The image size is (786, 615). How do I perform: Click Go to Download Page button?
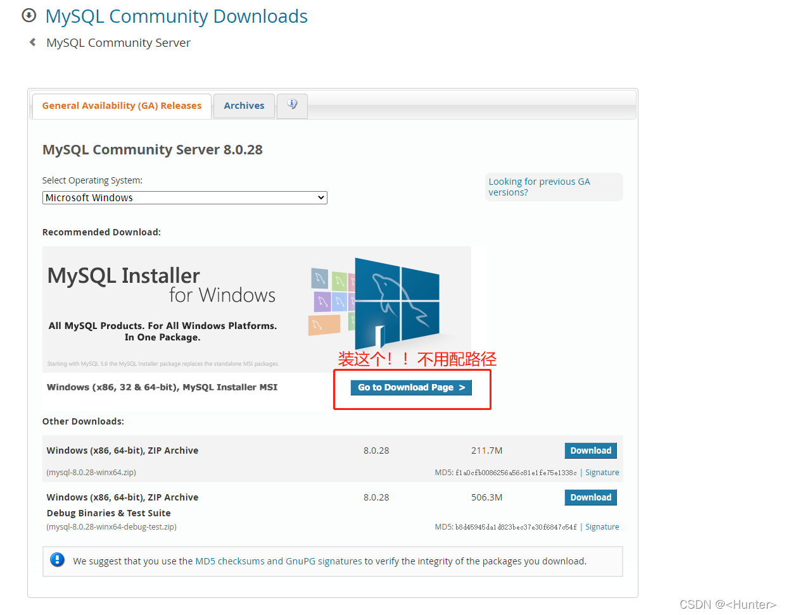coord(411,387)
